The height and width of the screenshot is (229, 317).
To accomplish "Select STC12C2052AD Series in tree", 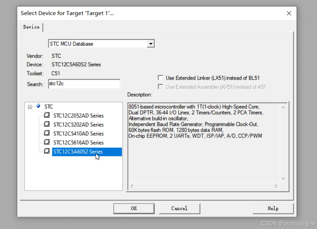I will point(78,116).
